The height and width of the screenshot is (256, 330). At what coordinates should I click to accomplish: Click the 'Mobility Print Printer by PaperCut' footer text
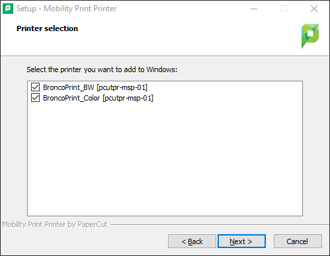coord(55,224)
